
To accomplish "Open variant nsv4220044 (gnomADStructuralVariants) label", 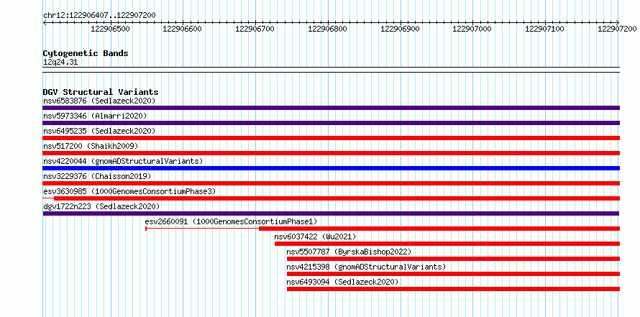I will coord(123,161).
